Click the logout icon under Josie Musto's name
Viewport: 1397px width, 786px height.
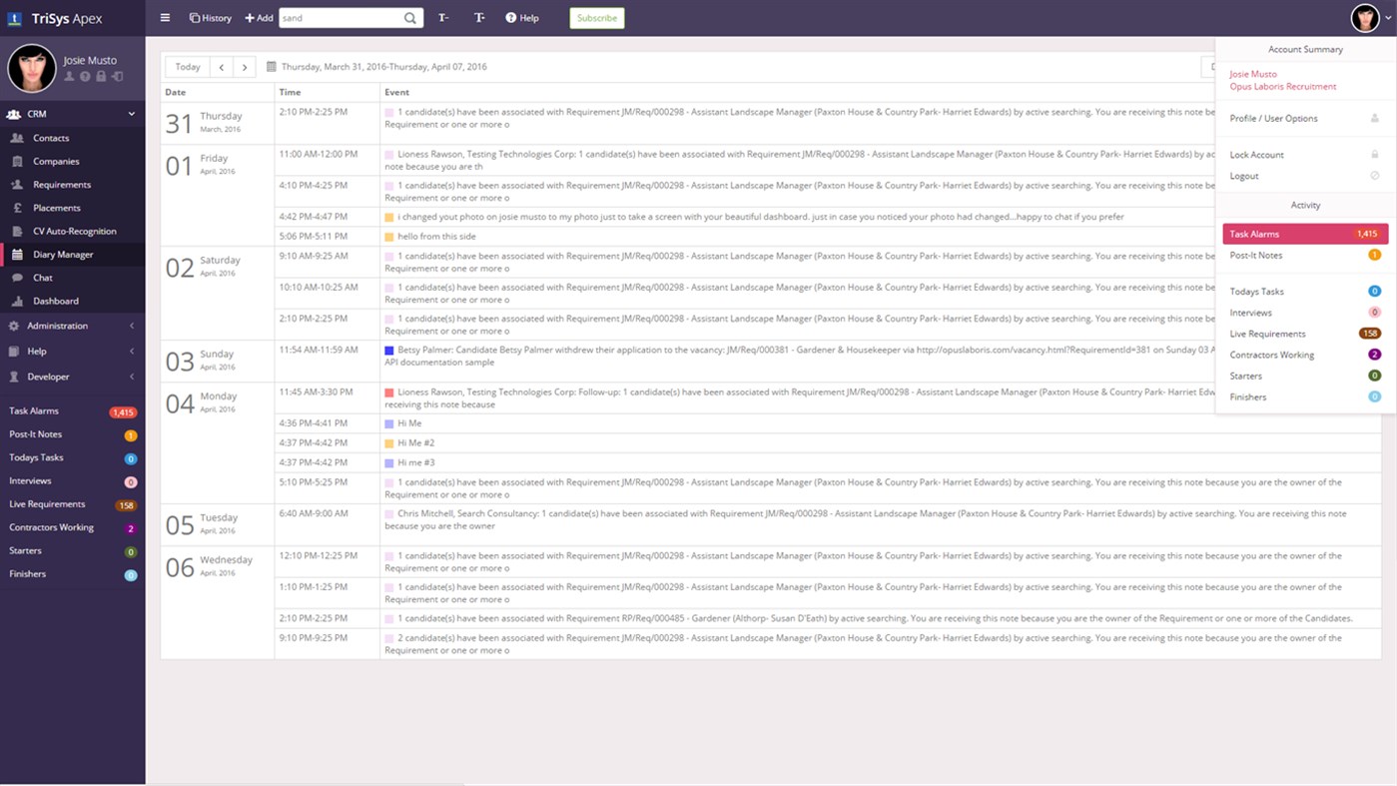point(118,75)
